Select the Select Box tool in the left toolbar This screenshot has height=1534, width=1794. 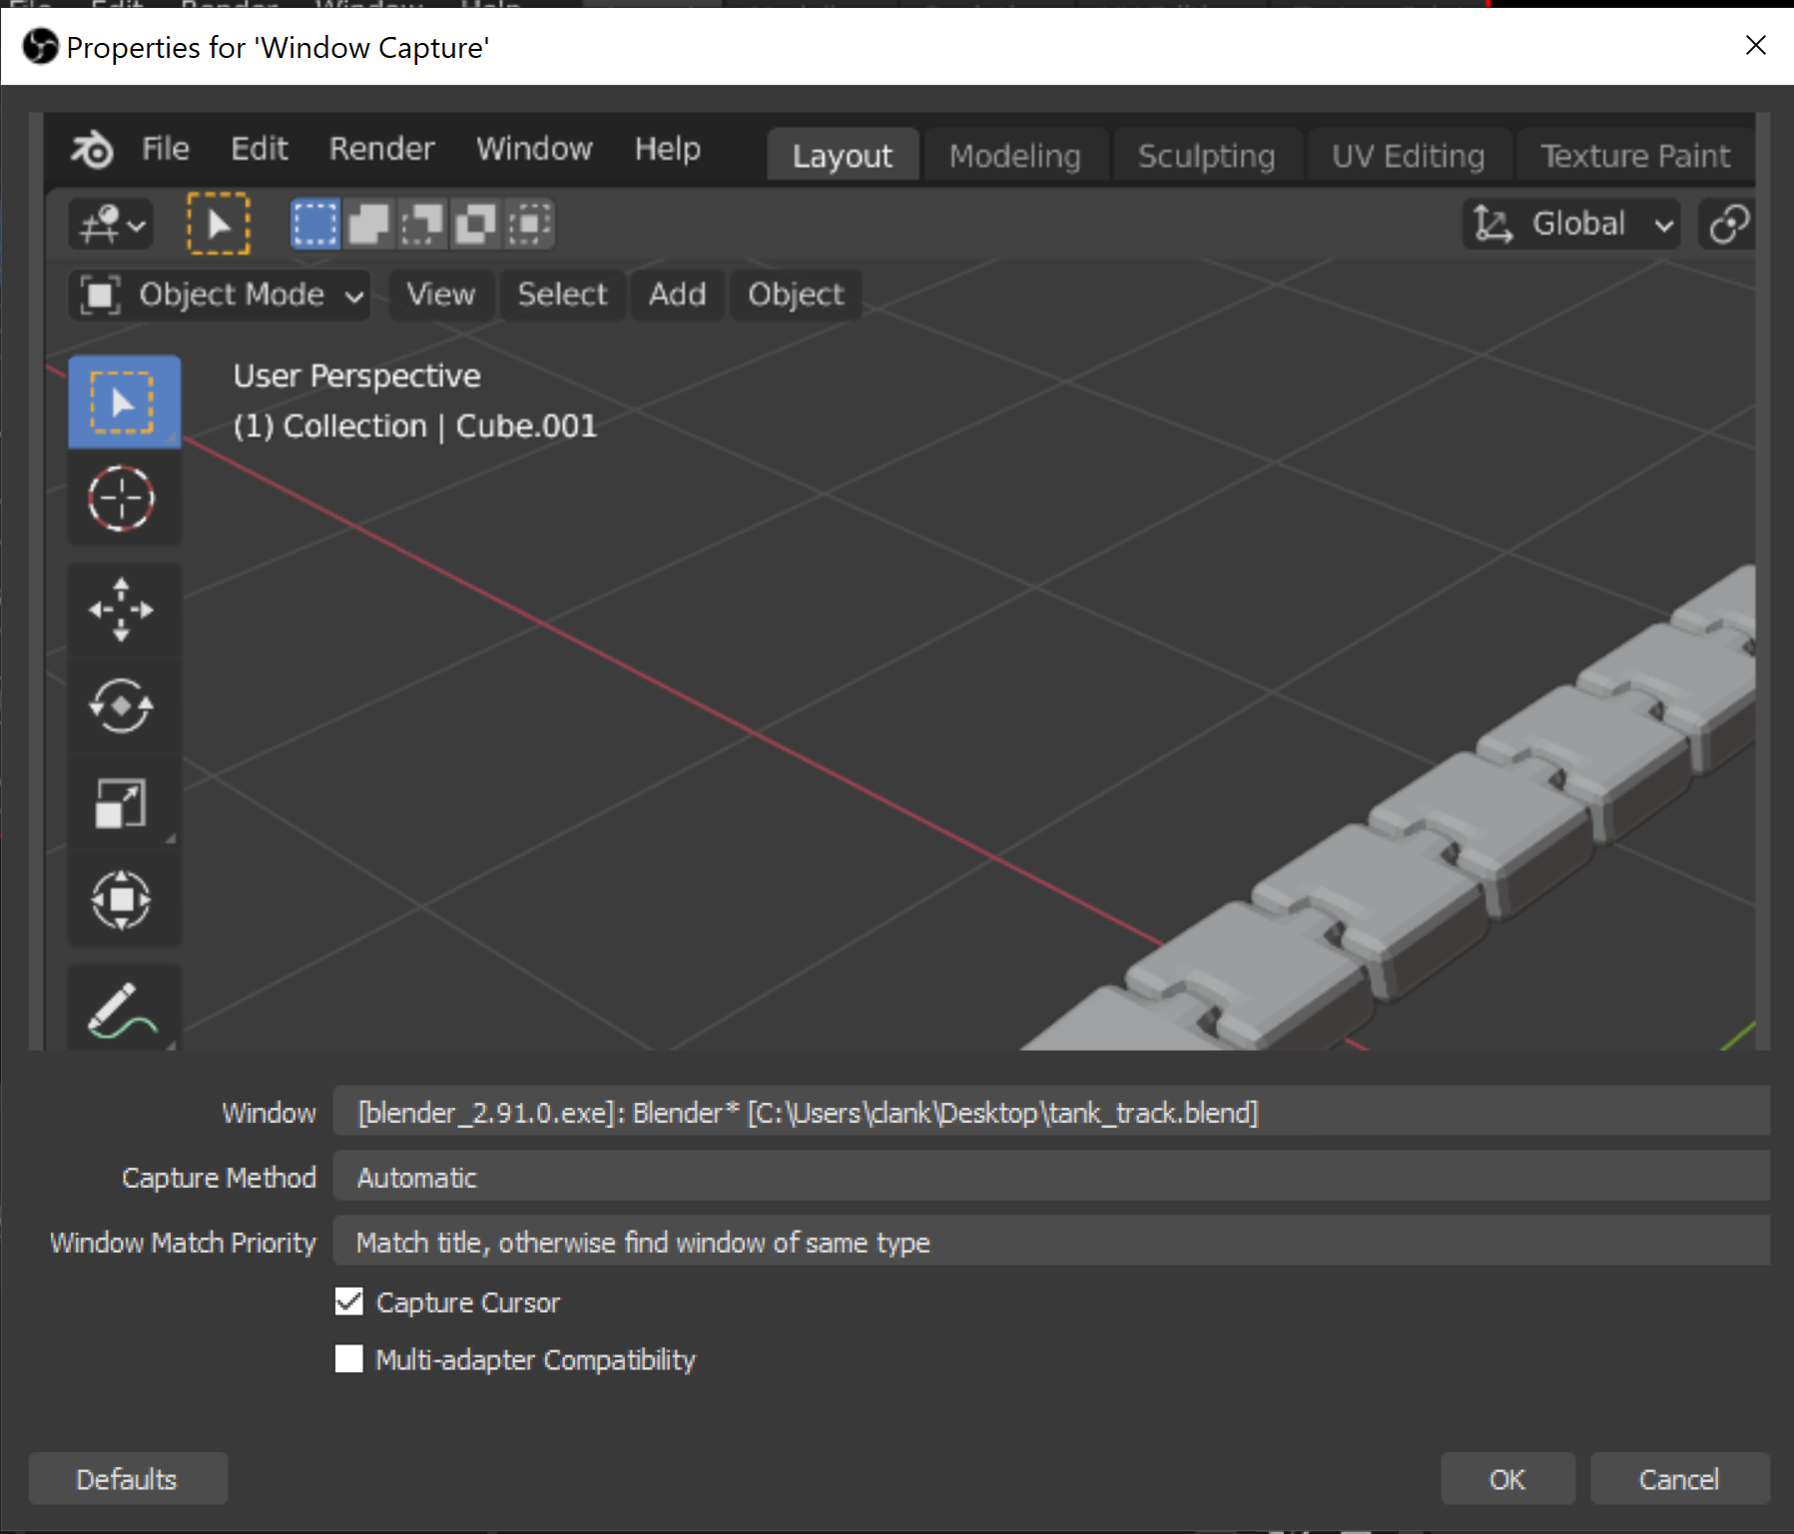(124, 402)
